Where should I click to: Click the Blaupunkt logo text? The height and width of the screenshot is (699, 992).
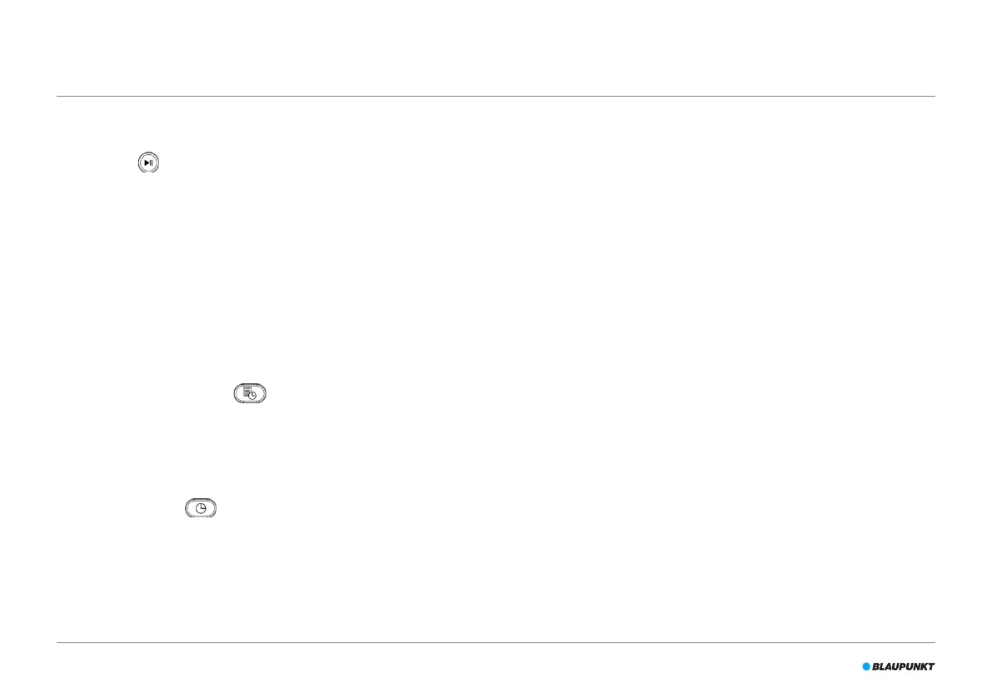(x=903, y=667)
